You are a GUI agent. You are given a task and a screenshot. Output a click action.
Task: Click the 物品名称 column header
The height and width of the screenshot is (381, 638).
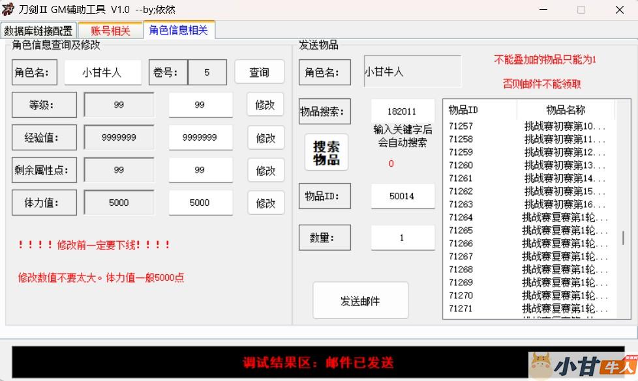565,110
